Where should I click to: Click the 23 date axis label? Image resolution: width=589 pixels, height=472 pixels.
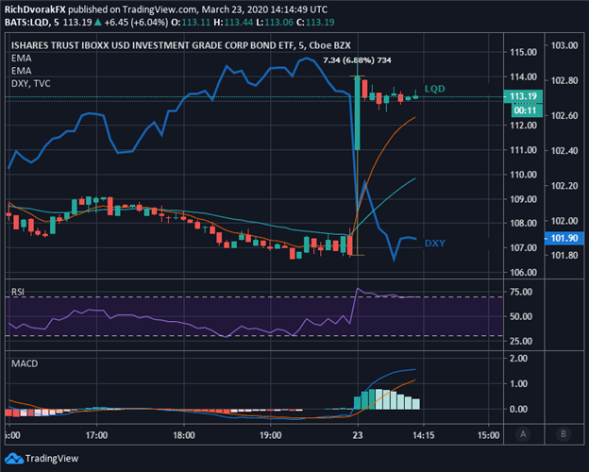point(358,435)
